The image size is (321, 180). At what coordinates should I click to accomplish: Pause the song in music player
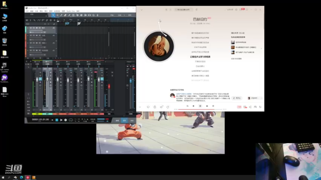[200, 106]
